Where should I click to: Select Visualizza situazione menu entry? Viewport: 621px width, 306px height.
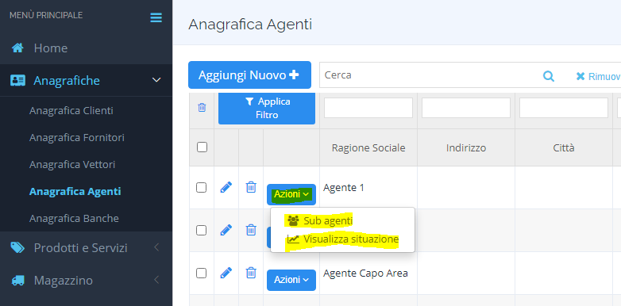tap(342, 239)
